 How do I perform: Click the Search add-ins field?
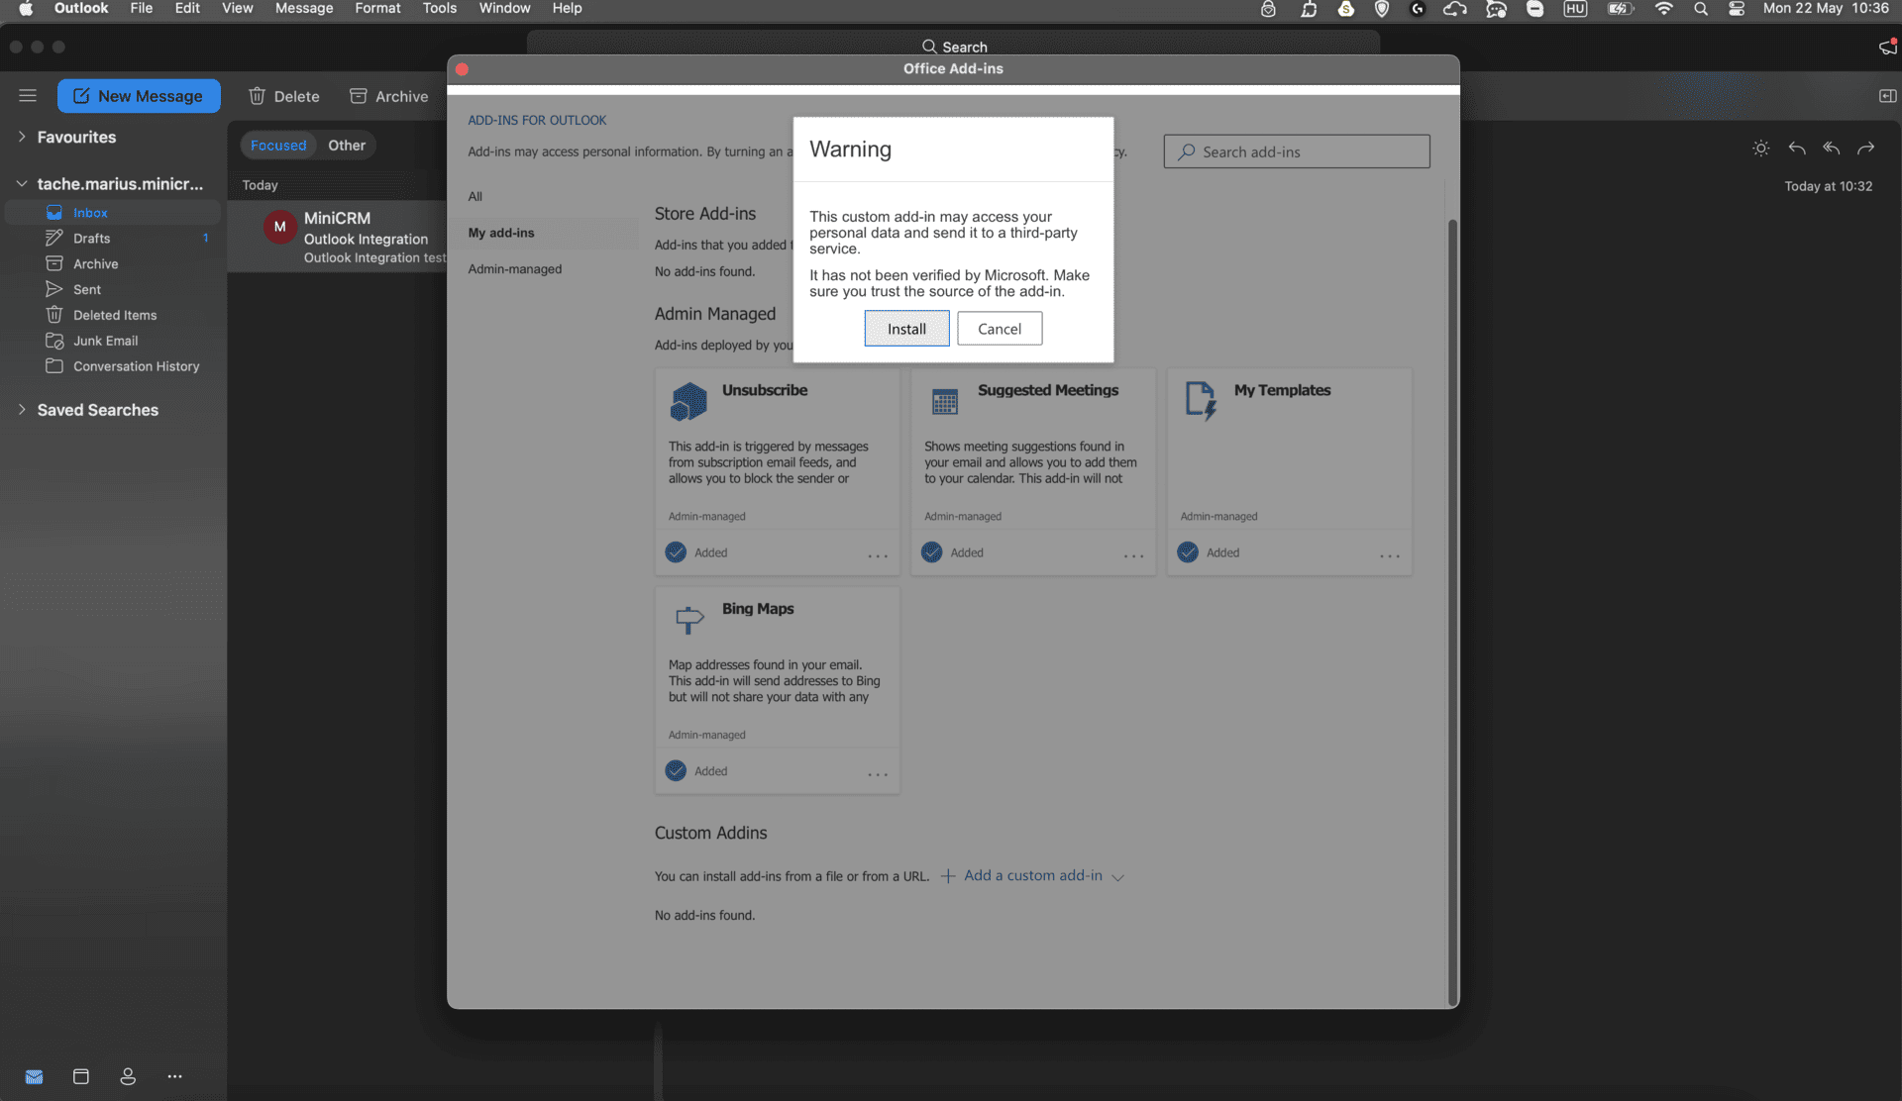pos(1298,151)
